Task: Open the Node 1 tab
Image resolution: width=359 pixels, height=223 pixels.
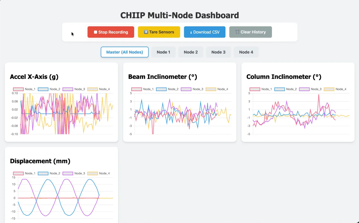Action: pos(164,52)
